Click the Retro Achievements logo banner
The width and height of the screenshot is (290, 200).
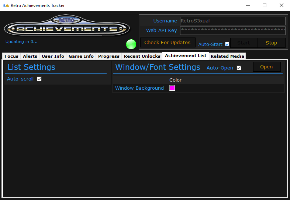click(67, 25)
